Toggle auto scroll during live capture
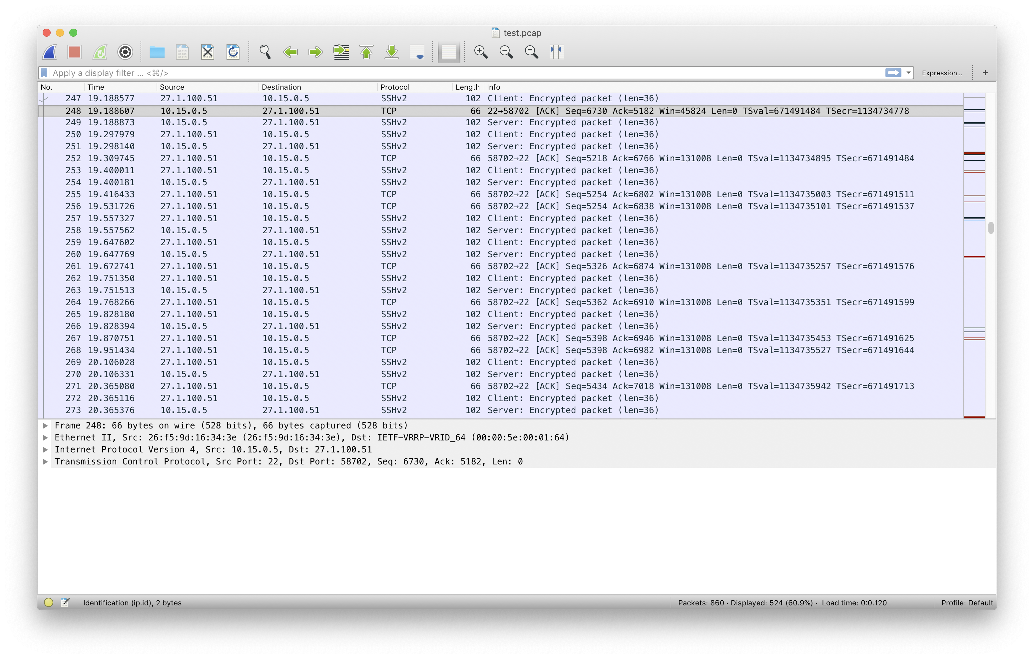Screen dimensions: 1034x659 tap(417, 52)
